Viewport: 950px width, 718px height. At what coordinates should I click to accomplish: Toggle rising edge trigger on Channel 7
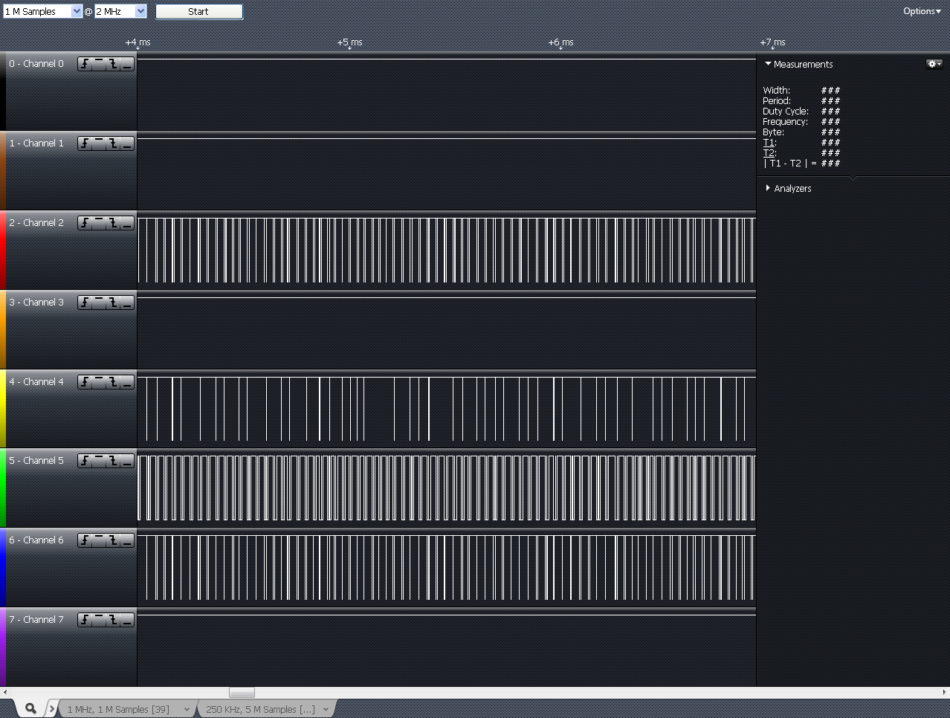(x=85, y=620)
